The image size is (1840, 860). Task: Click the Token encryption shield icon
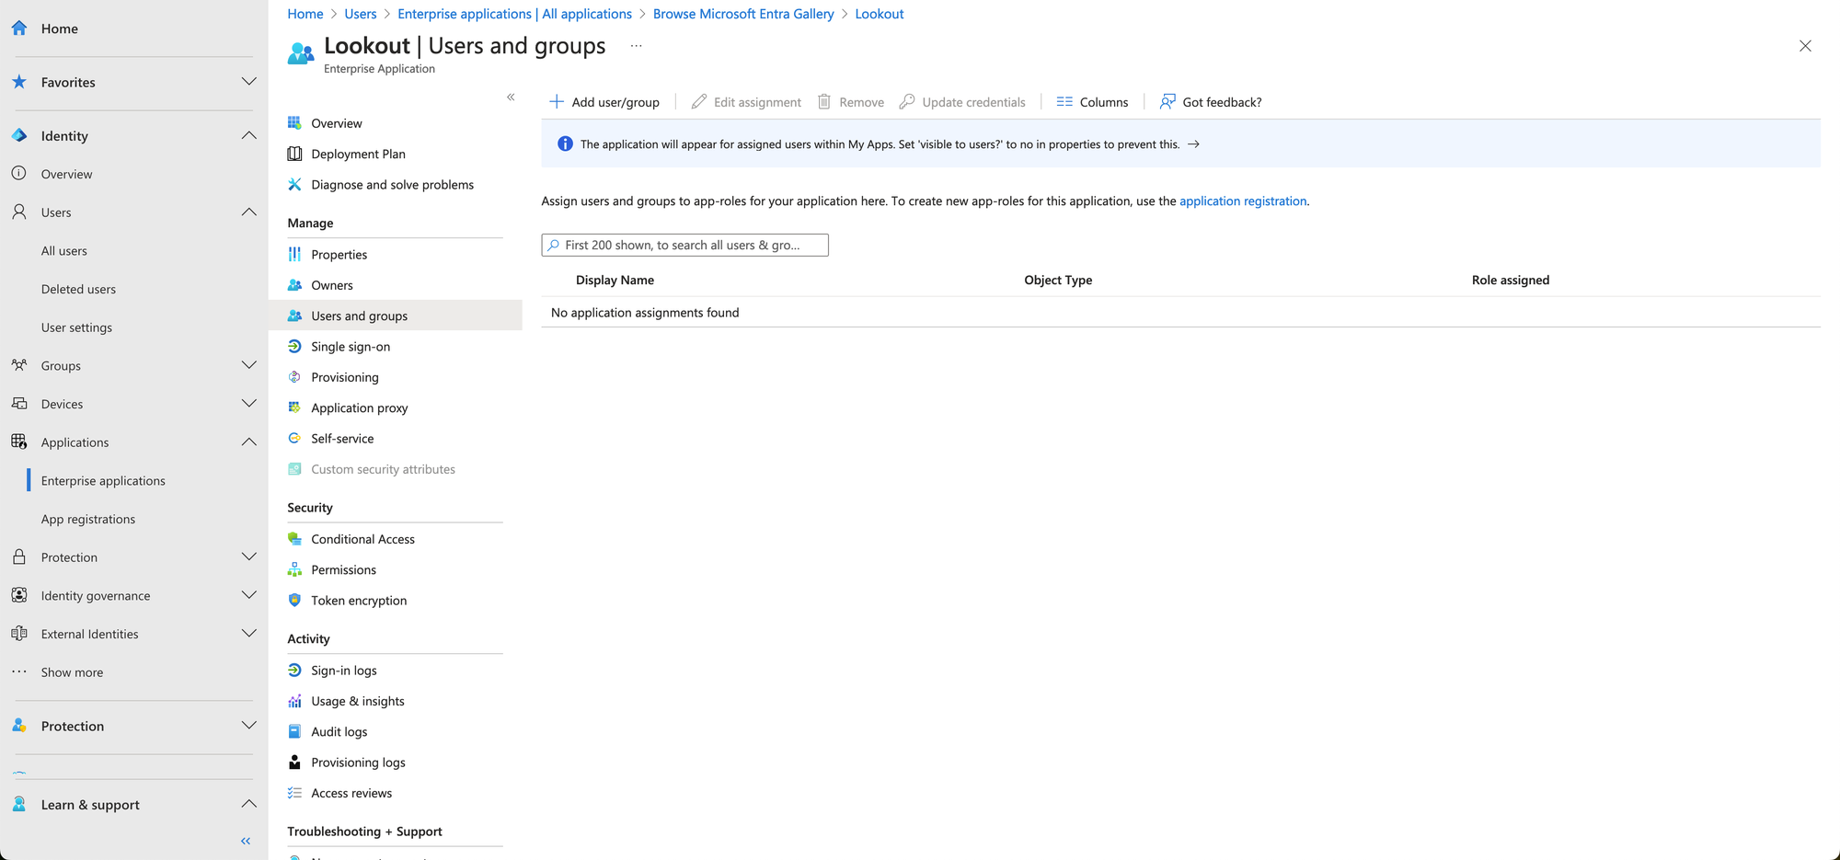pyautogui.click(x=294, y=601)
